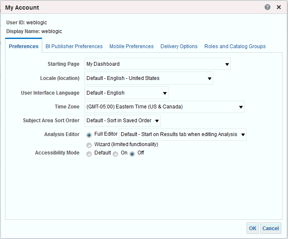Expand the Time Zone dropdown
This screenshot has width=288, height=239.
(x=164, y=107)
